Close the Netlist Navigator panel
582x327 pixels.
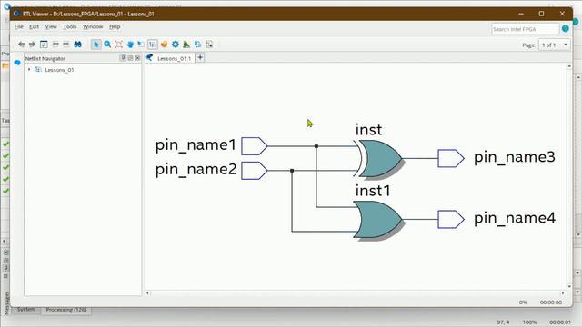[x=137, y=58]
